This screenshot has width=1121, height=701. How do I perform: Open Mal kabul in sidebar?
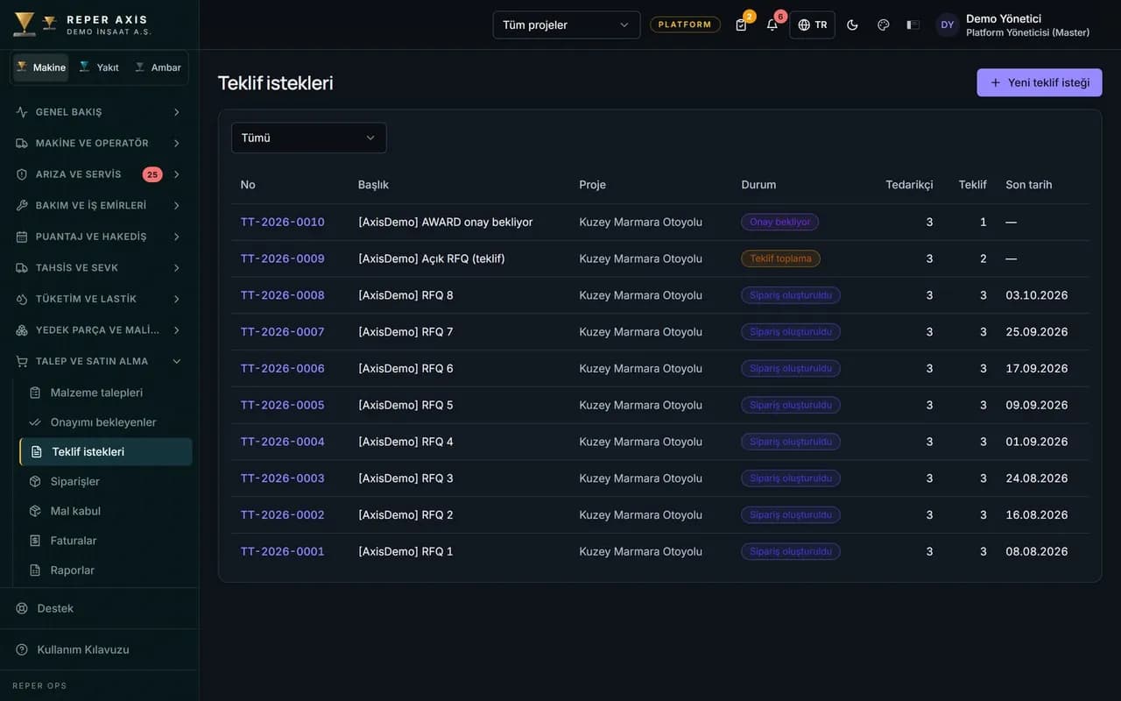105,511
